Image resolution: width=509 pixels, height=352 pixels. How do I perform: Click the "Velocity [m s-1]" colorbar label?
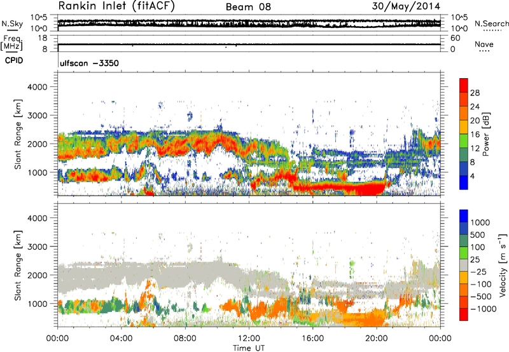503,265
